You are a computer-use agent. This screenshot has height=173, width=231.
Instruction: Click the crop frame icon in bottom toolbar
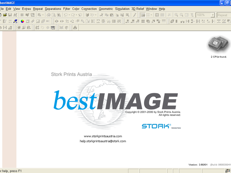(x=37, y=28)
